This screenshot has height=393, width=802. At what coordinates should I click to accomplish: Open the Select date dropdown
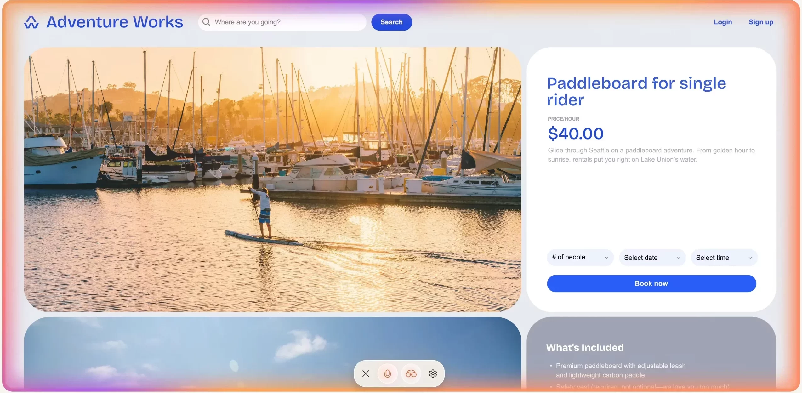652,258
